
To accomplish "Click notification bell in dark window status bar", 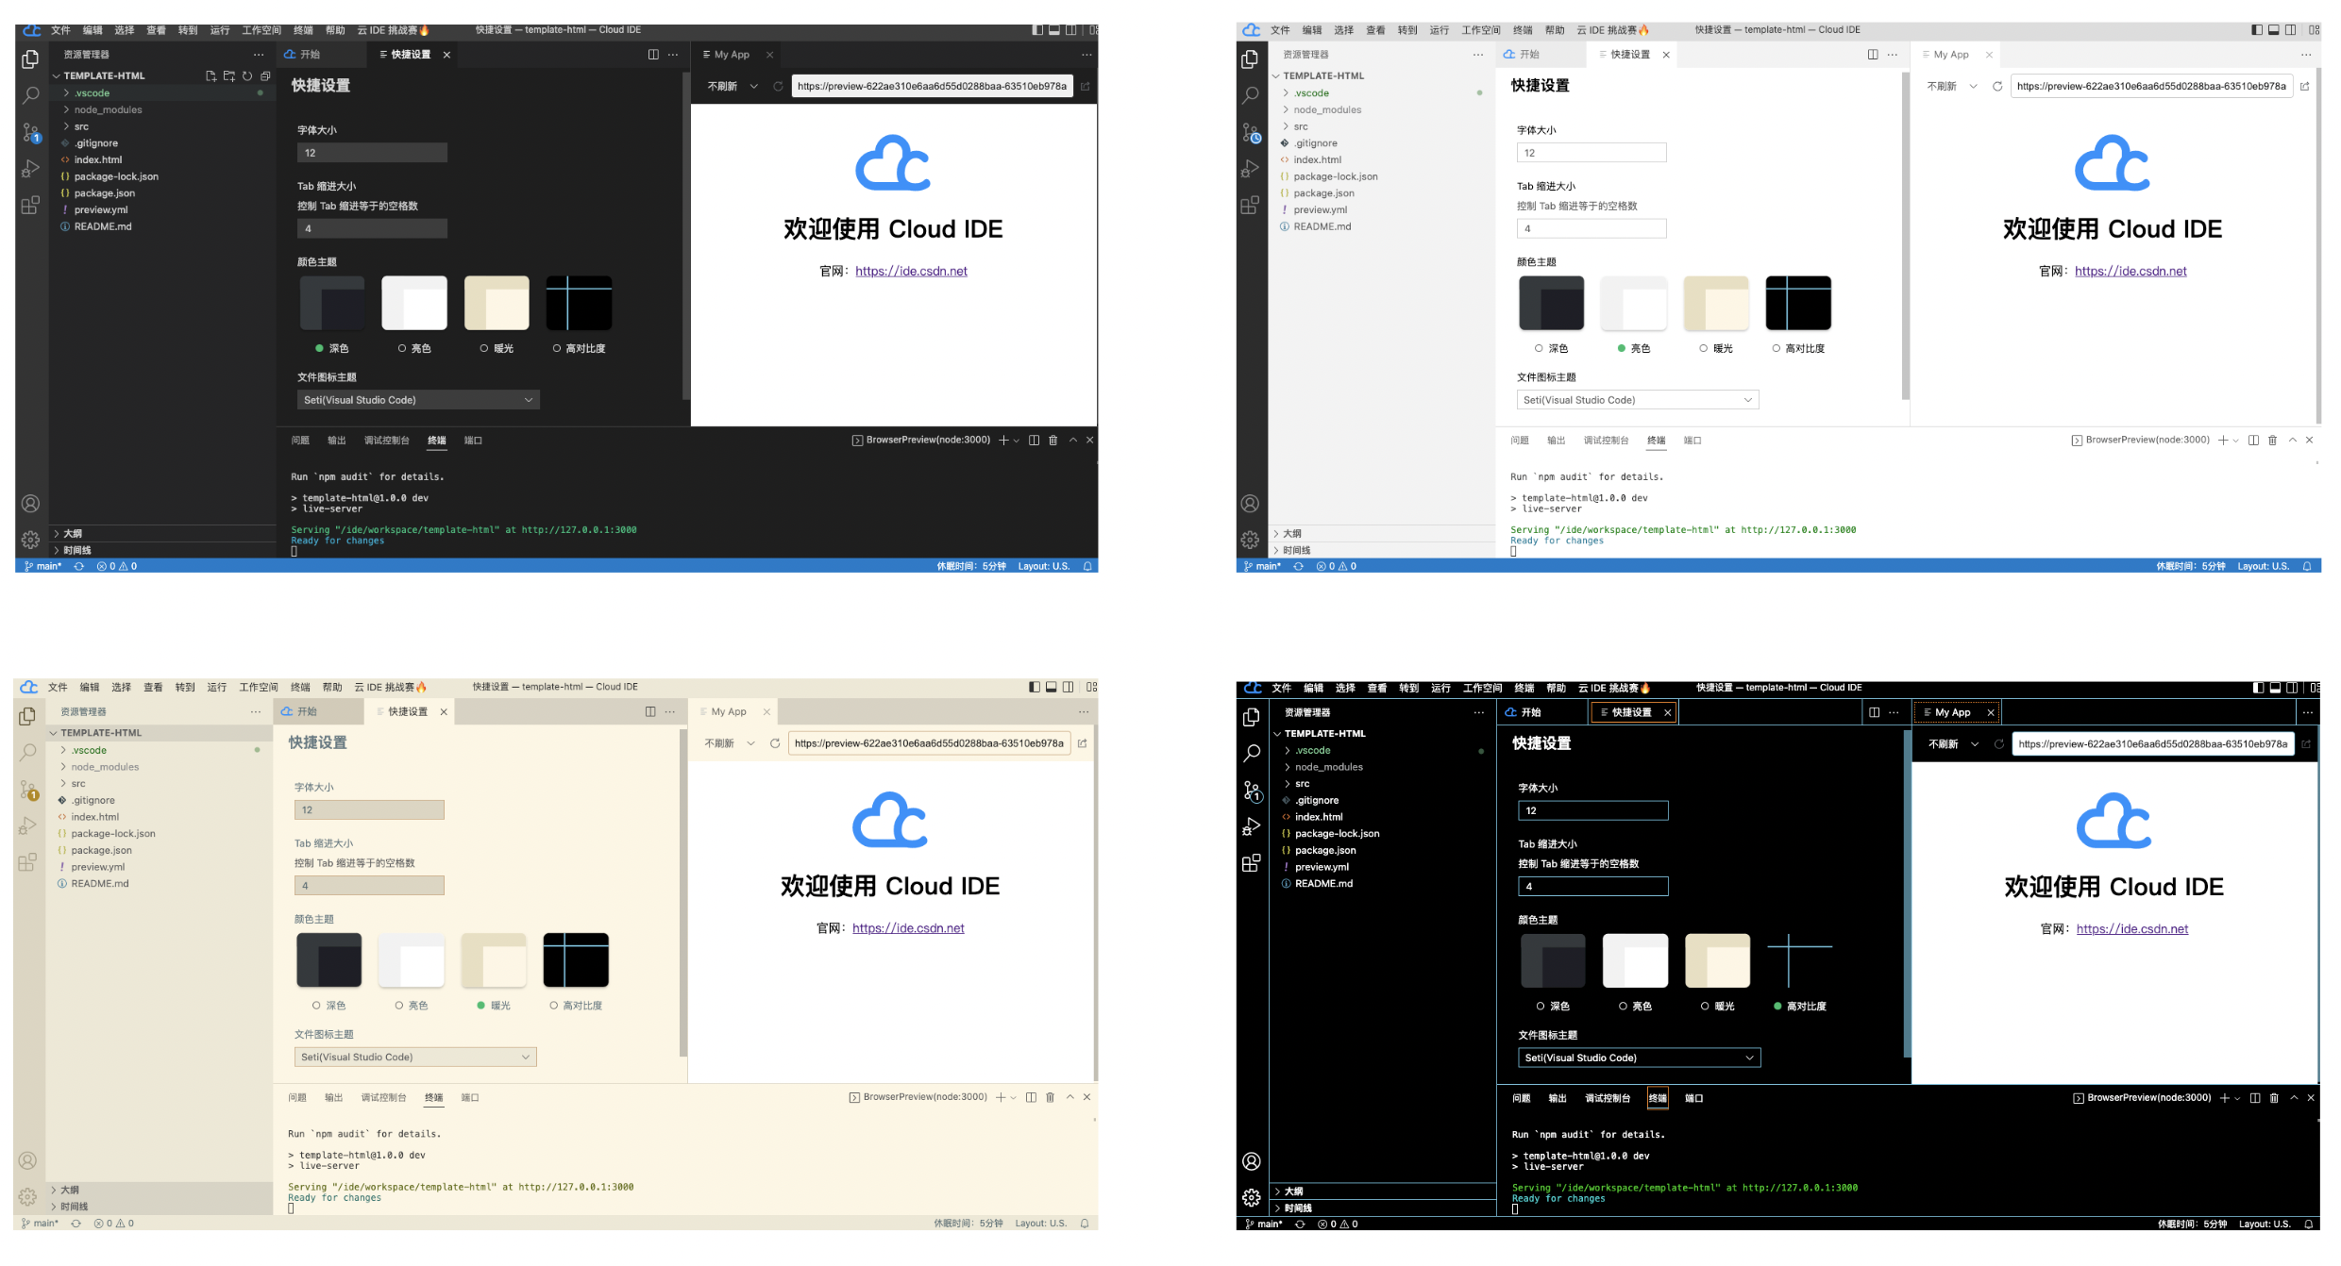I will click(x=1087, y=567).
